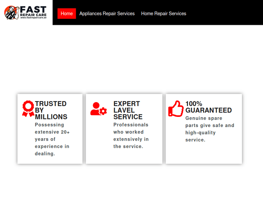263x197 pixels.
Task: Click the 'Professionals who worked extensively' description
Action: point(131,135)
